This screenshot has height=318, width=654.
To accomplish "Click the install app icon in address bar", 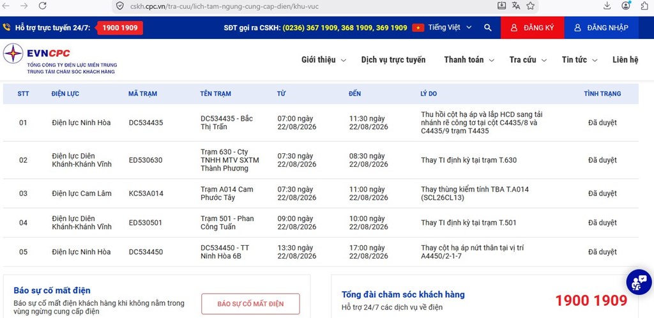I will (x=502, y=6).
